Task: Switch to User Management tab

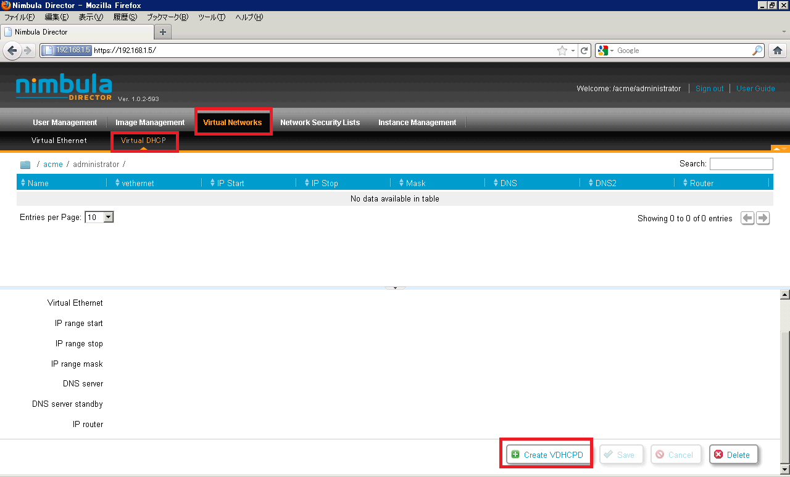Action: click(65, 123)
